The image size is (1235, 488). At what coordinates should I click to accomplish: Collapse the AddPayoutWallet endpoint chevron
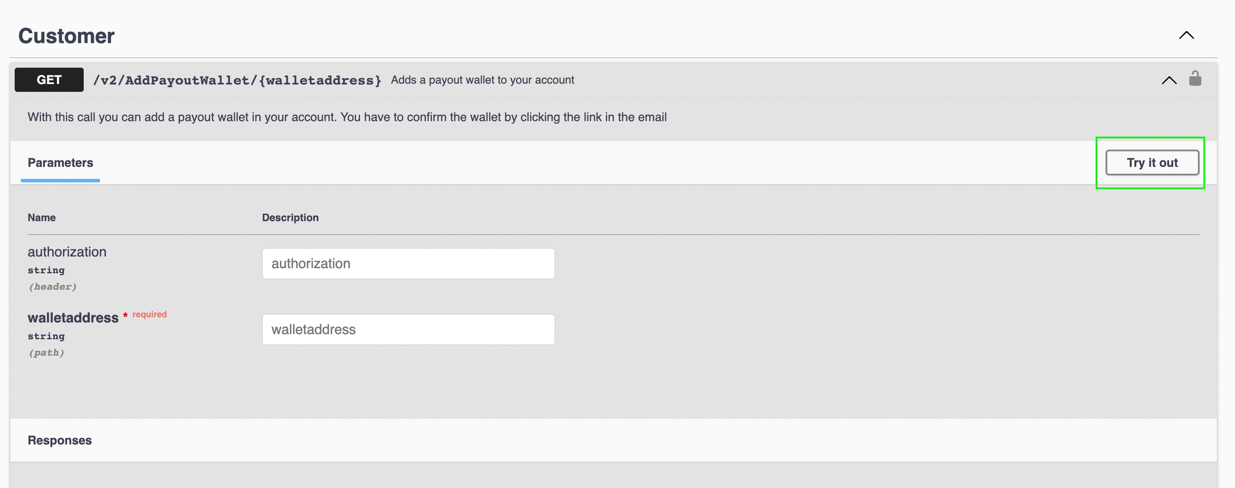1169,80
